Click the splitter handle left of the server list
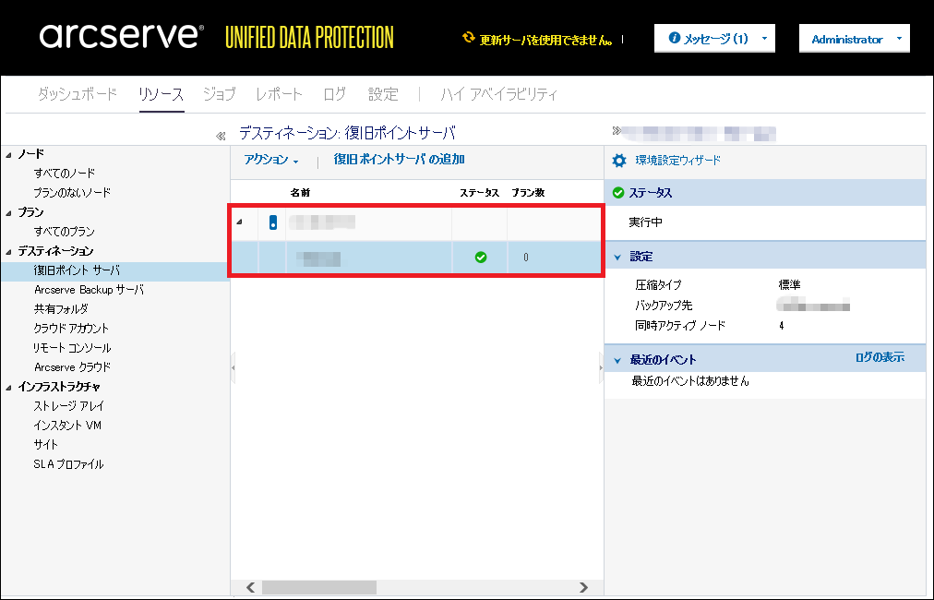The image size is (934, 600). 233,367
